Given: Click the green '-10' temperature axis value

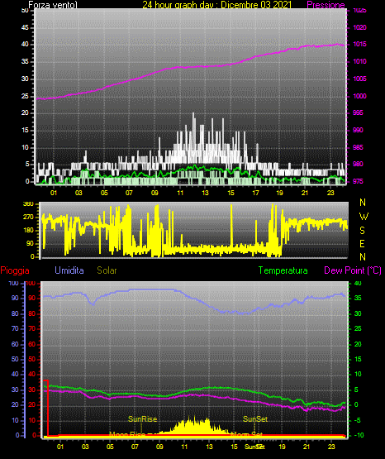Looking at the screenshot, I should point(359,435).
